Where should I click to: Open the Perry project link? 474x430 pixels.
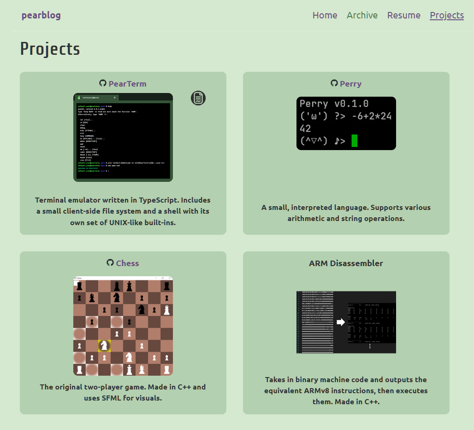pyautogui.click(x=350, y=84)
